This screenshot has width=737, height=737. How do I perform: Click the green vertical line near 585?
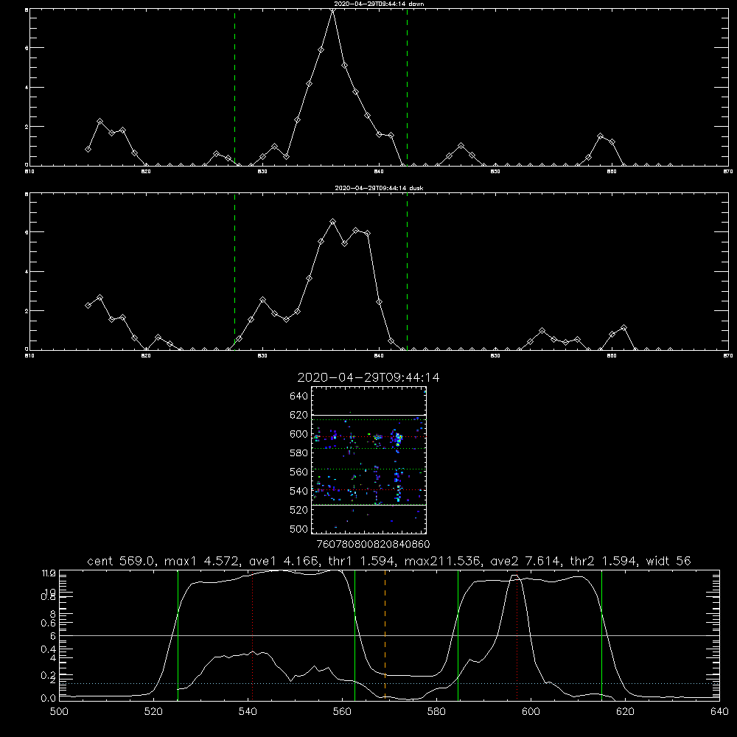[x=458, y=635]
